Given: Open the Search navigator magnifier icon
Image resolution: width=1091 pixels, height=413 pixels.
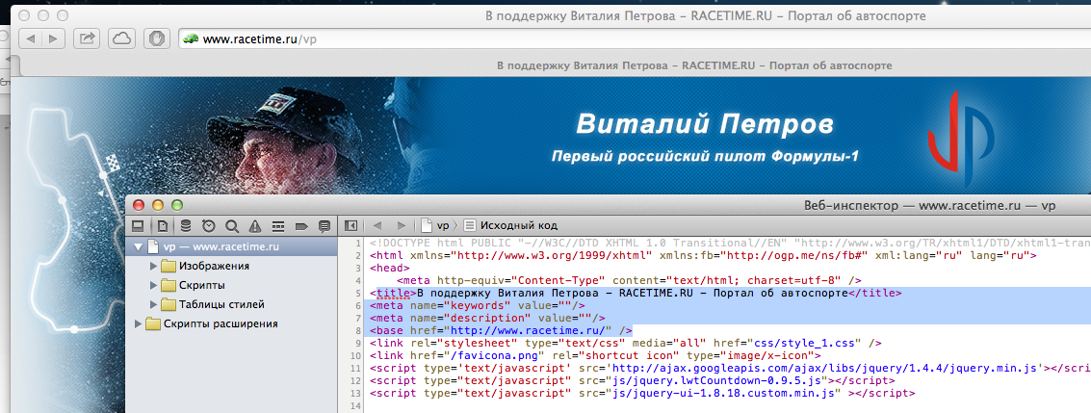Looking at the screenshot, I should (x=232, y=226).
